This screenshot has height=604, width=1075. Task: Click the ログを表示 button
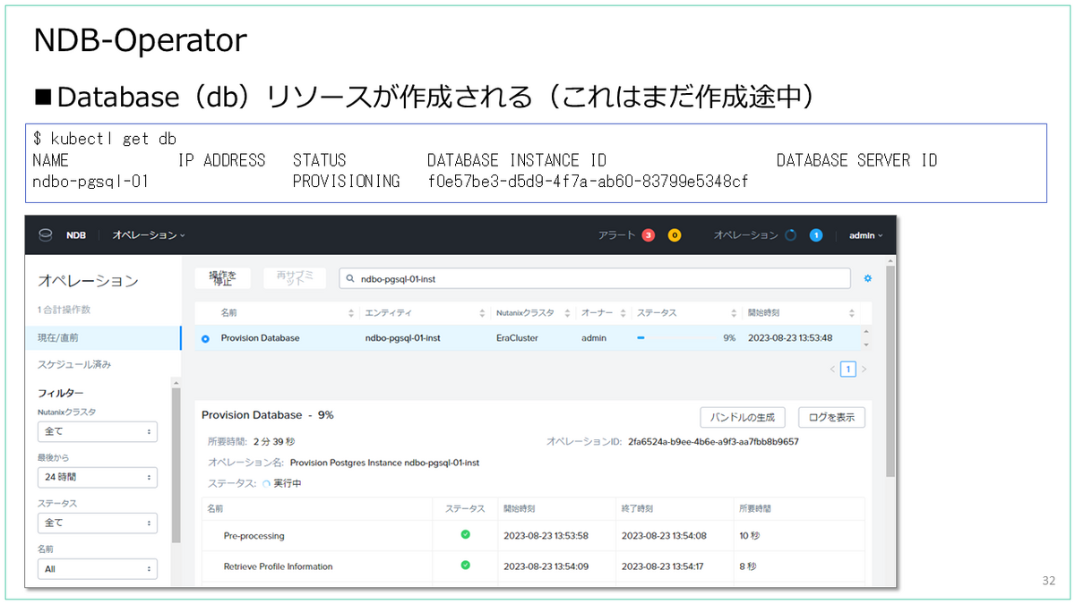coord(831,417)
